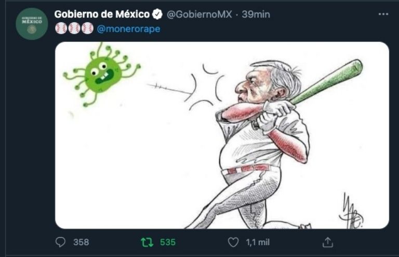Viewport: 399px width, 257px height.
Task: Open the Gobierno de México profile avatar
Action: coord(32,24)
